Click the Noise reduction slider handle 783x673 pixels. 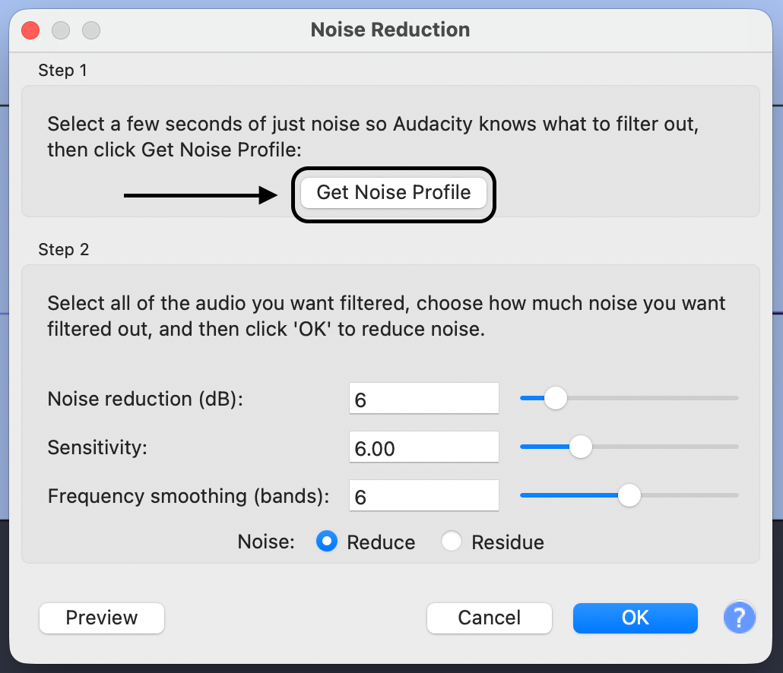[x=556, y=398]
